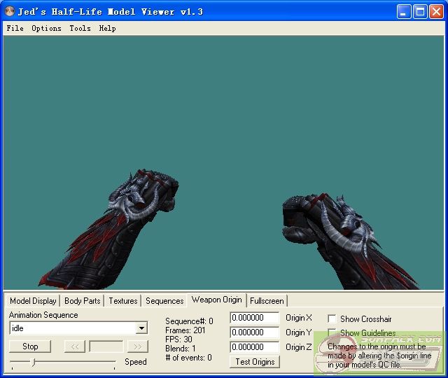Maximize the Model Viewer window
448x378 pixels.
[x=420, y=11]
